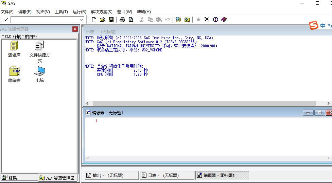Open the 文件快捷方式 icon

pyautogui.click(x=40, y=52)
